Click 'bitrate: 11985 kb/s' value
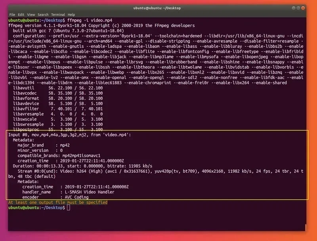 pyautogui.click(x=130, y=166)
